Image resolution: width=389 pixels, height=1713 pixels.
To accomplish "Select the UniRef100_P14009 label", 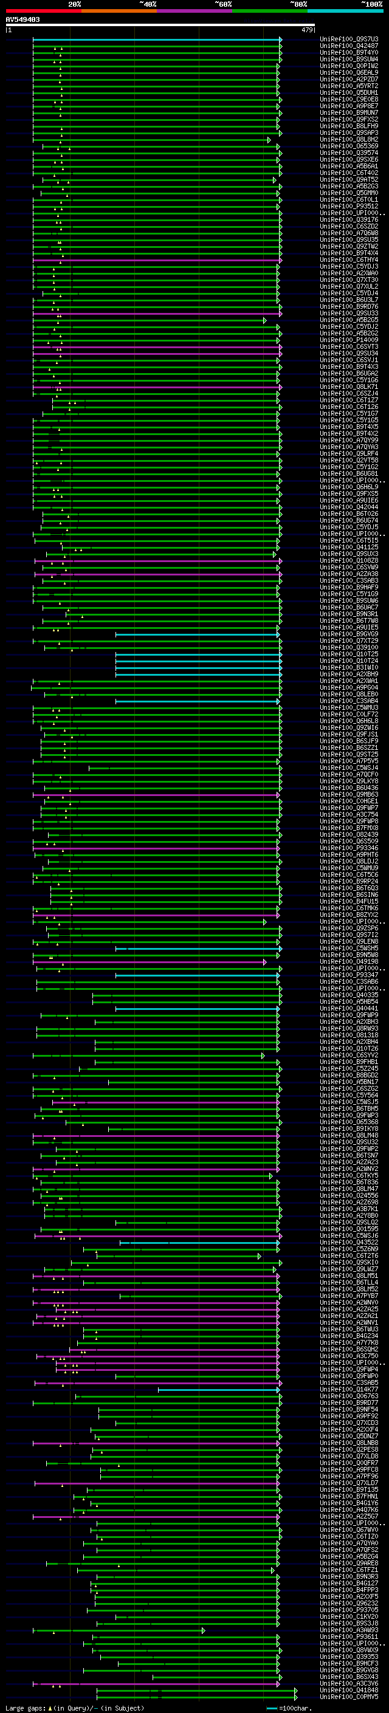I will [x=349, y=340].
